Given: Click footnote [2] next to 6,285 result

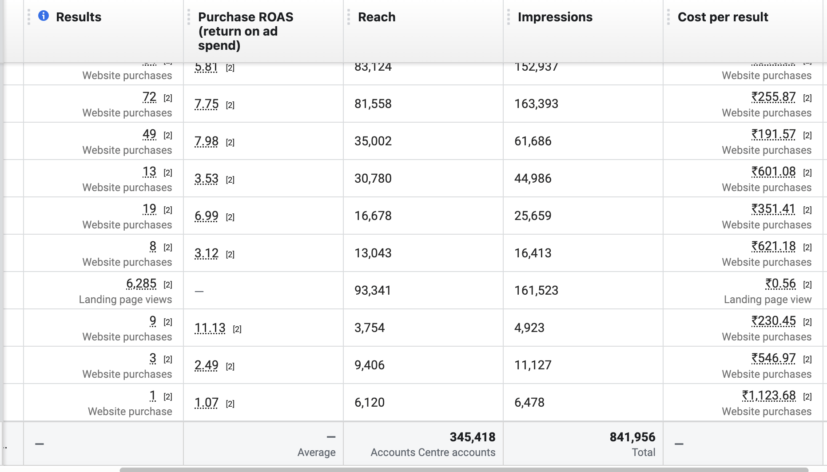Looking at the screenshot, I should 168,284.
